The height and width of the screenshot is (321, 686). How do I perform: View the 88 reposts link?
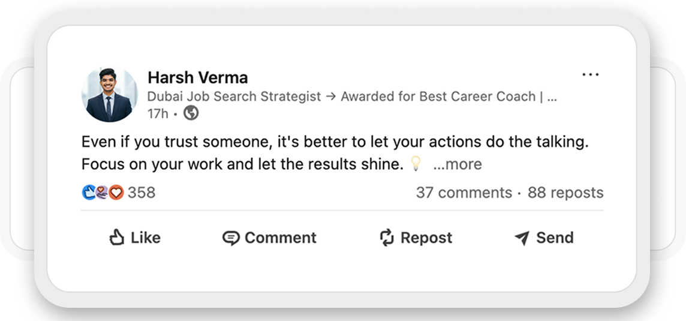565,193
